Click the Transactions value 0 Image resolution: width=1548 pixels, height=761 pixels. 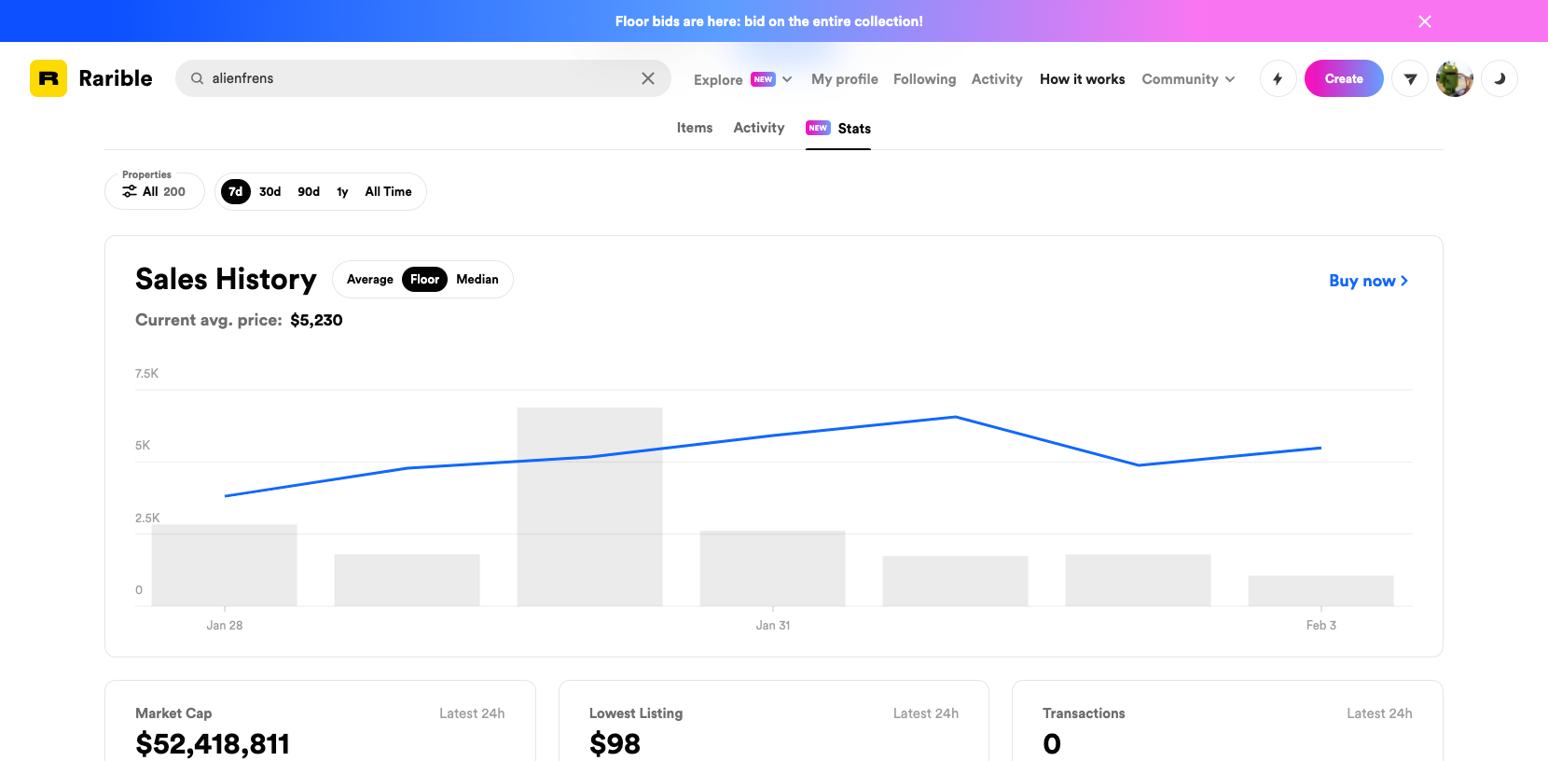point(1052,743)
